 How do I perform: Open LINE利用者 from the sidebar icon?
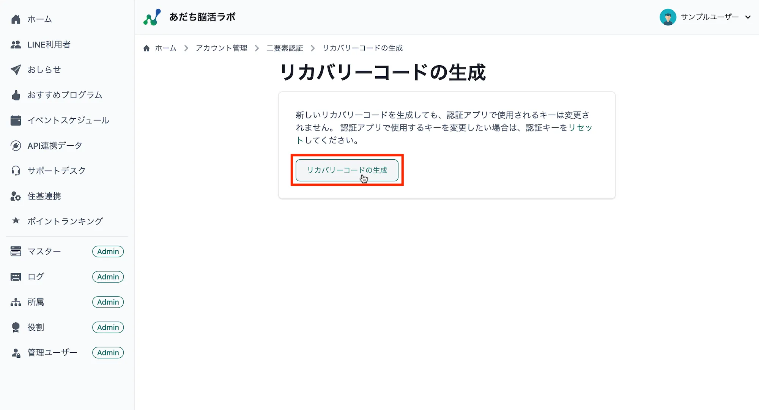pos(16,44)
